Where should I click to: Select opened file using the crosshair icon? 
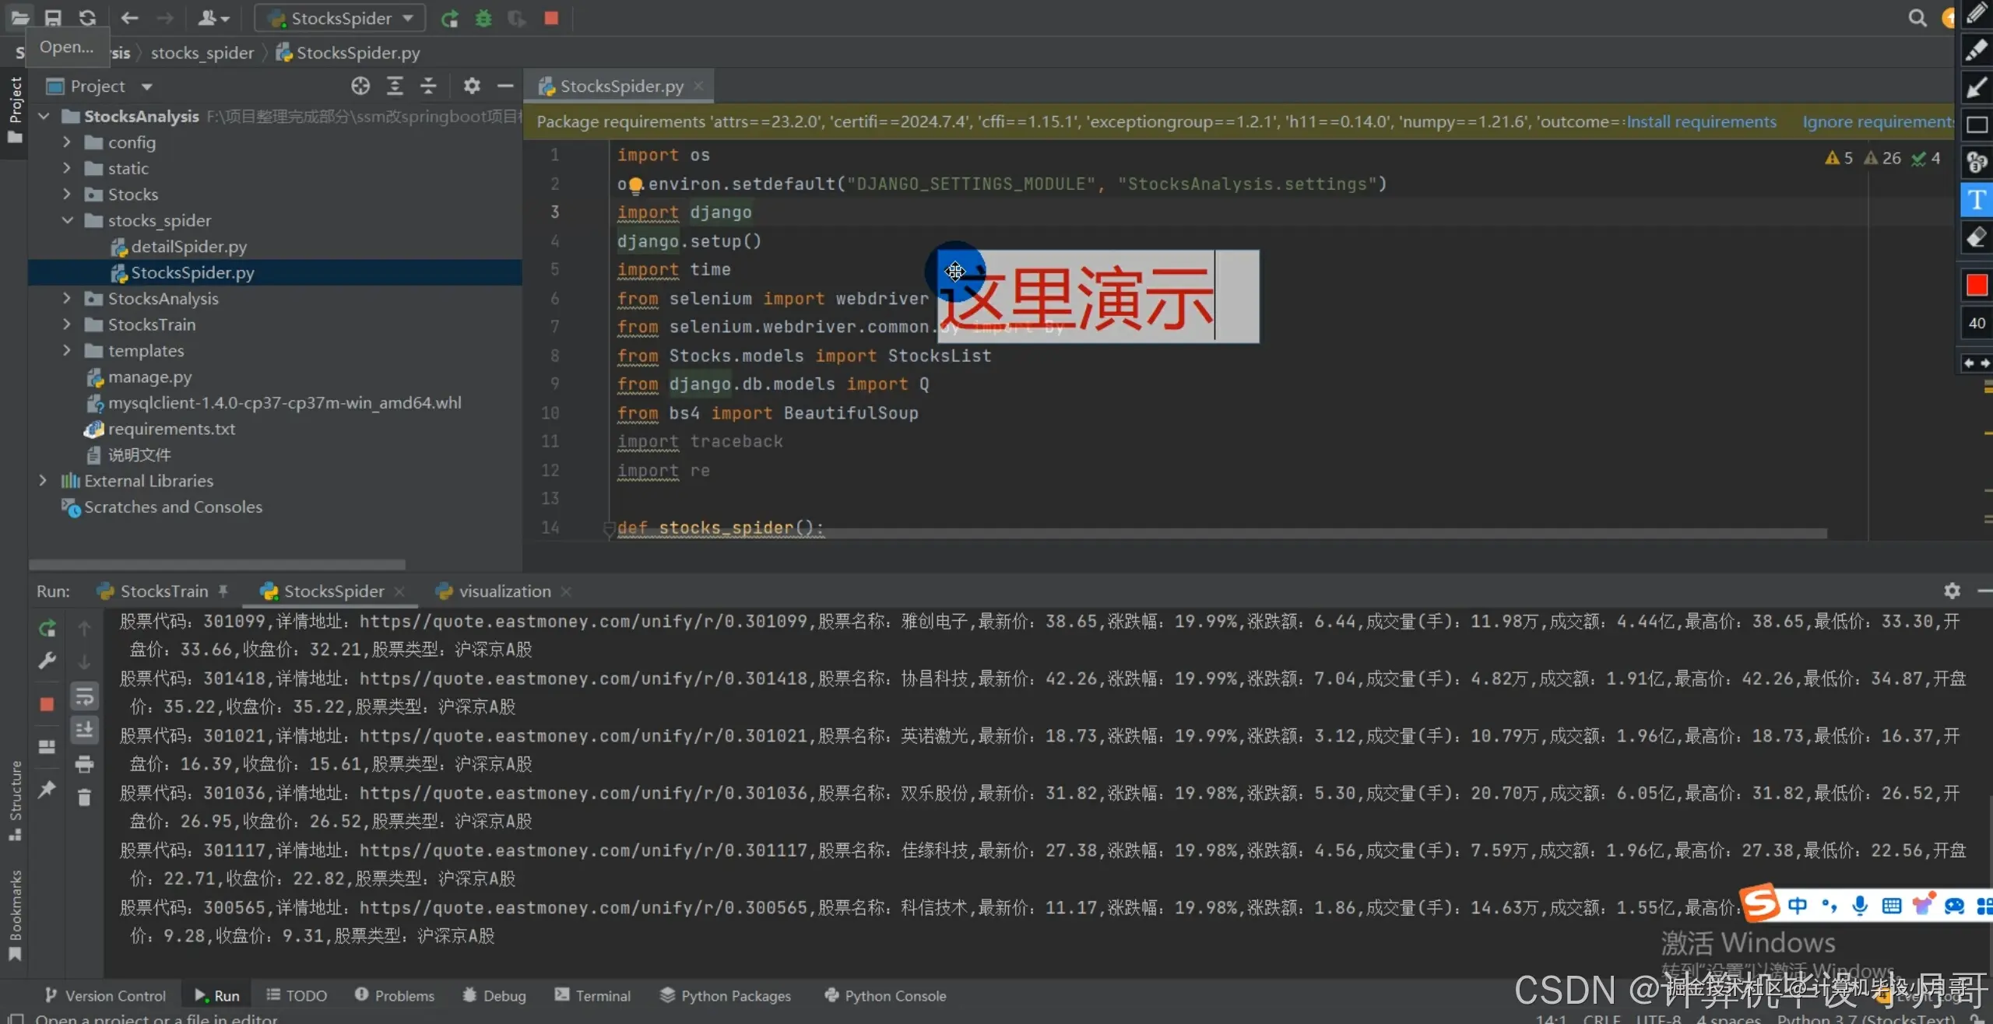click(x=360, y=86)
